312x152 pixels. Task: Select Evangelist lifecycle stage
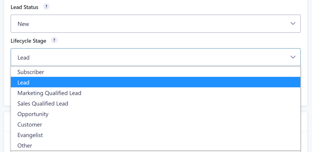click(x=30, y=135)
